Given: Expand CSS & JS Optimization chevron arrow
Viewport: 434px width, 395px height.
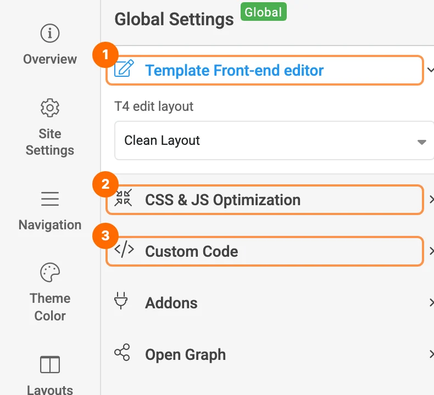Looking at the screenshot, I should click(431, 199).
